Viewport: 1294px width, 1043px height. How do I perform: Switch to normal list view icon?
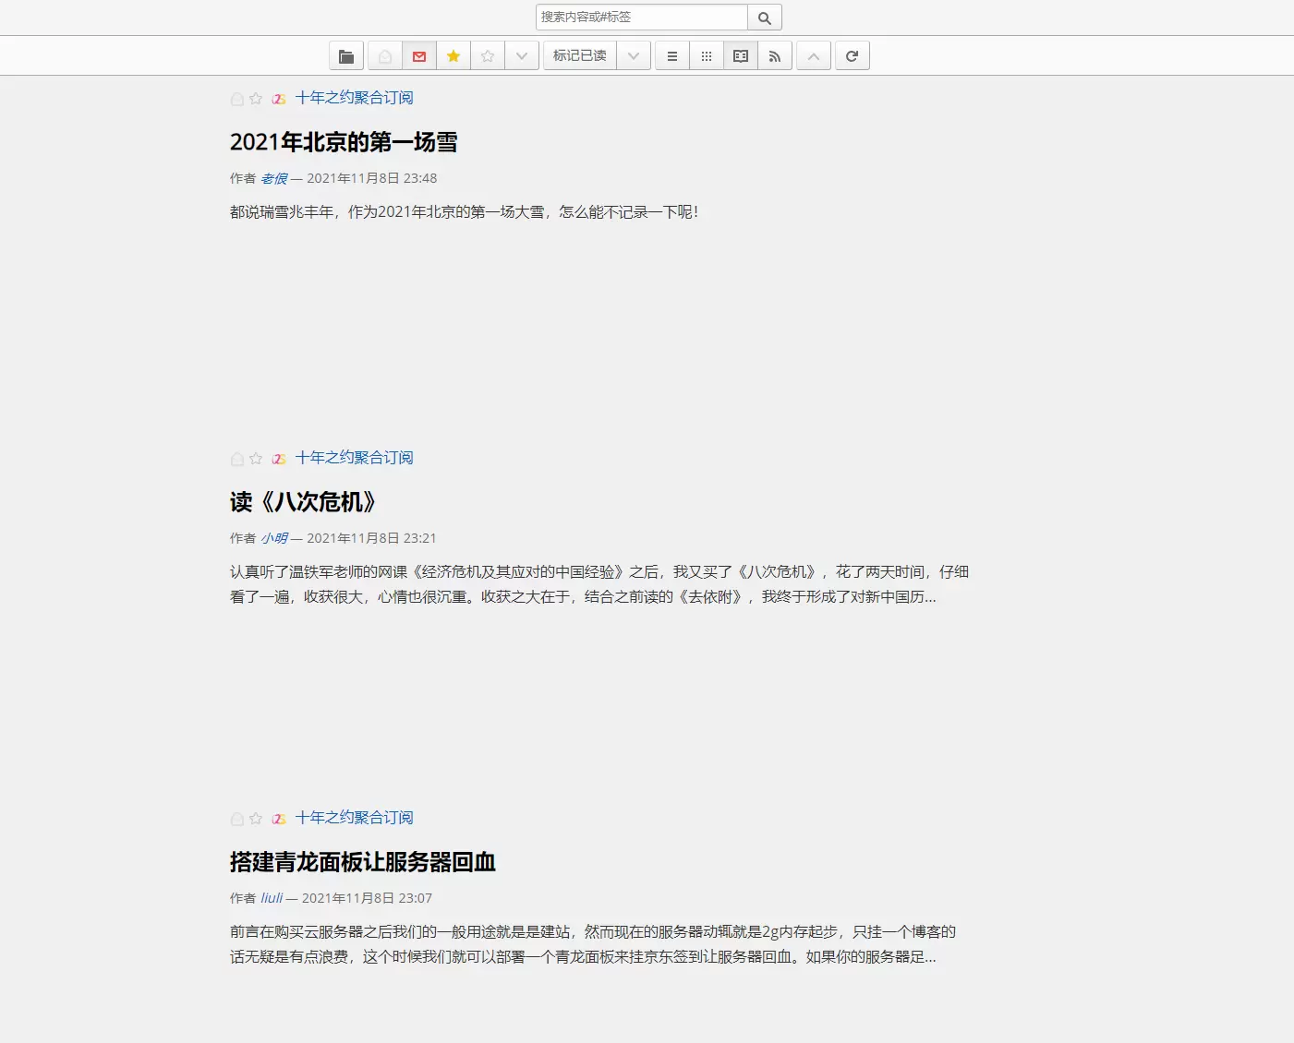(672, 56)
